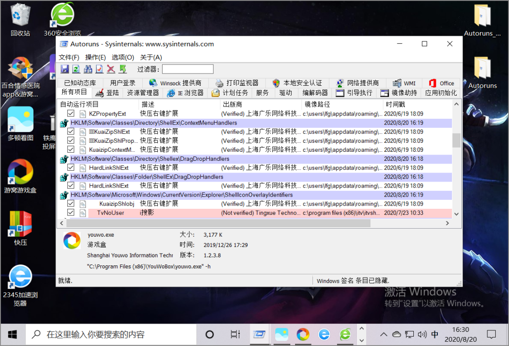Click the red X delete entry icon
Screen dimensions: 509x346
pyautogui.click(x=111, y=69)
